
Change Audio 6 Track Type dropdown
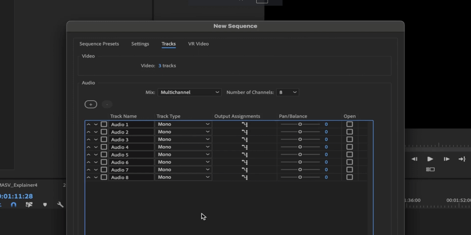coord(184,162)
